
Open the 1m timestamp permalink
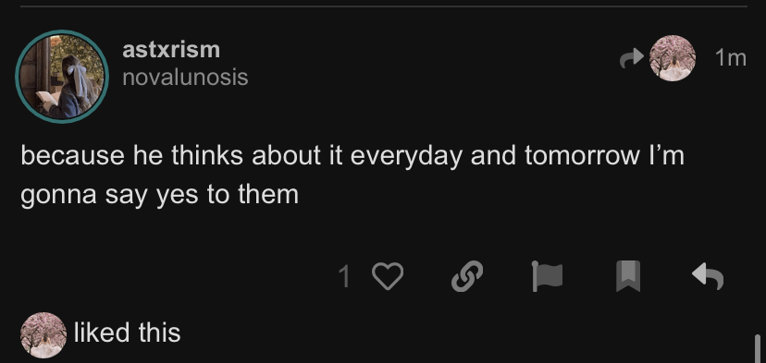[730, 58]
